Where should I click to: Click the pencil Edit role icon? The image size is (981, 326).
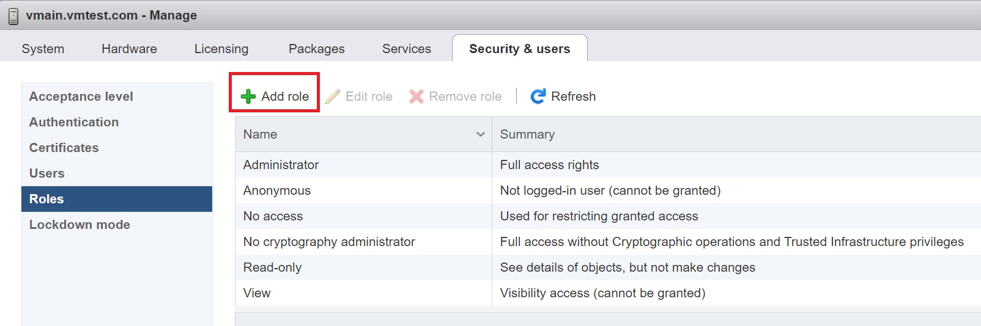[332, 96]
